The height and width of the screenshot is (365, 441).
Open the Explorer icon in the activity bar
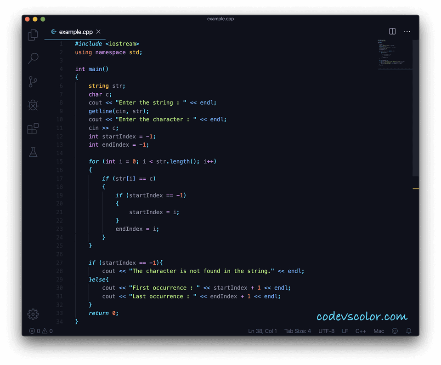click(x=33, y=34)
